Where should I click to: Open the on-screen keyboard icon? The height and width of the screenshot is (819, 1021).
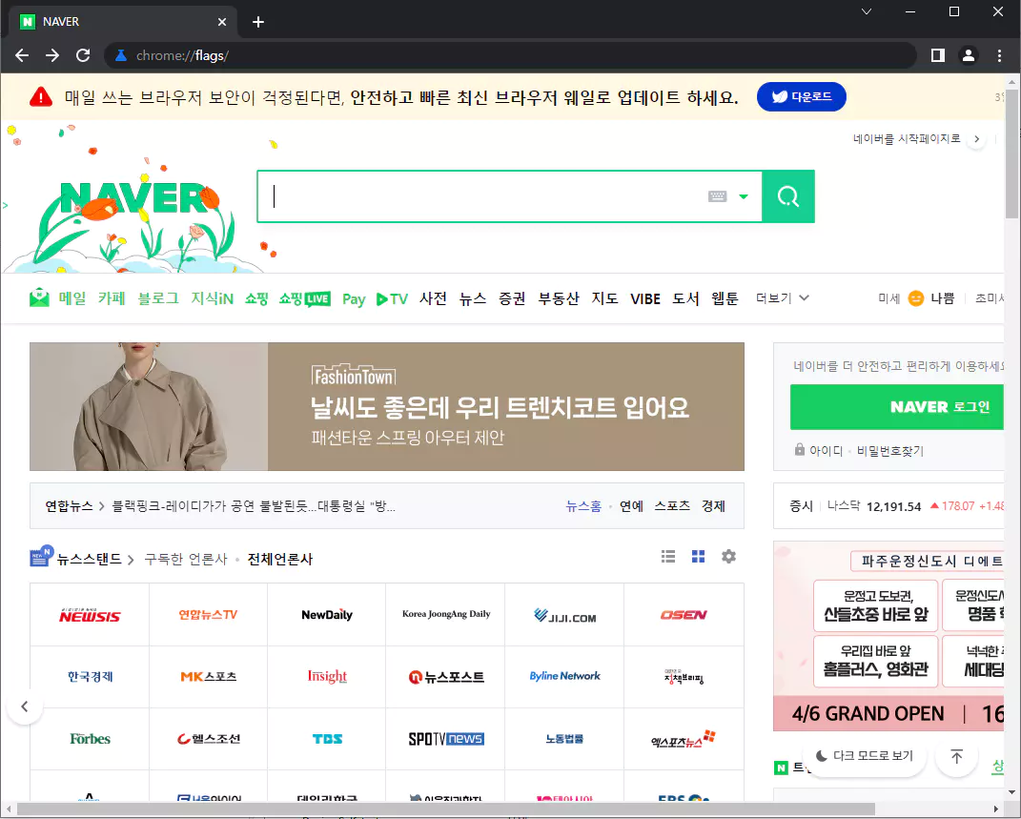pos(718,196)
